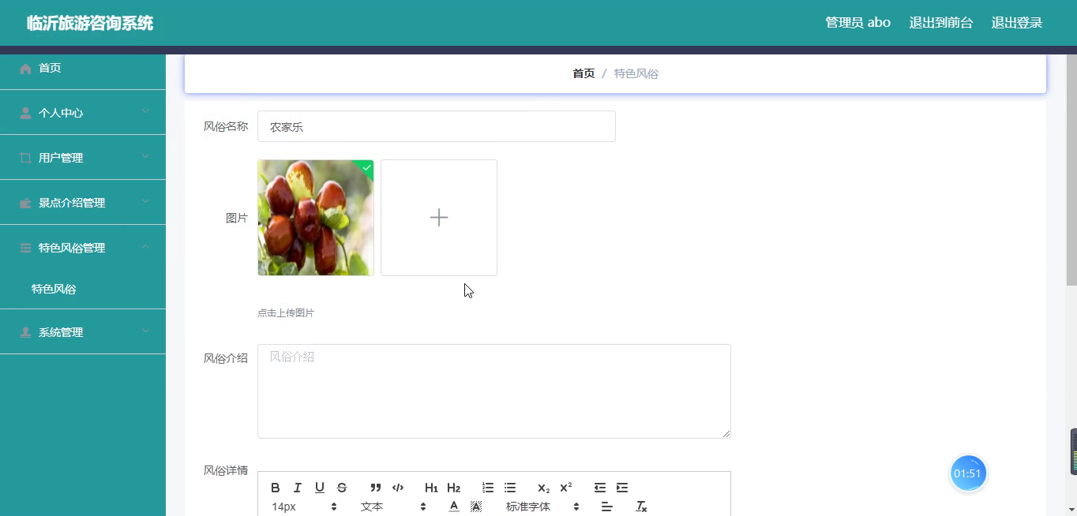This screenshot has height=516, width=1077.
Task: Open the text alignment options
Action: point(606,507)
